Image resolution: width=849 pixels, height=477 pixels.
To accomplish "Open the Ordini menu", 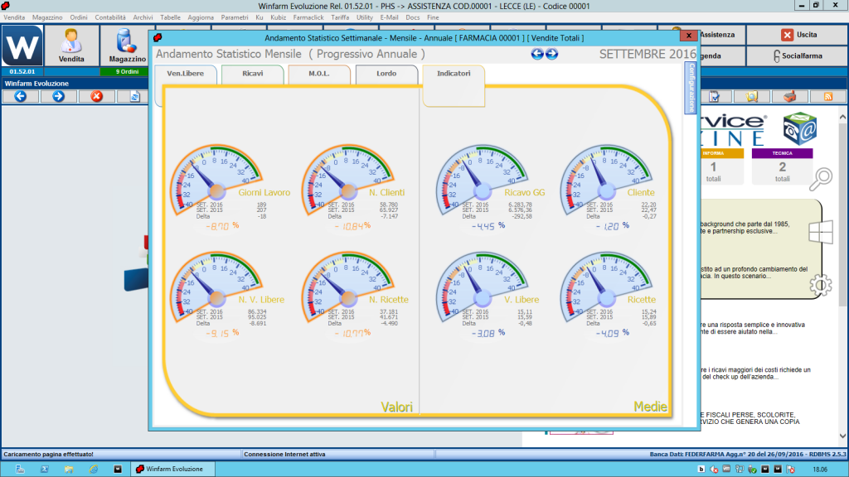I will pos(79,17).
